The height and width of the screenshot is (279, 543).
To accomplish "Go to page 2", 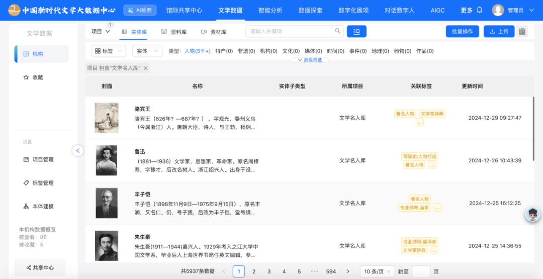I will tap(254, 271).
